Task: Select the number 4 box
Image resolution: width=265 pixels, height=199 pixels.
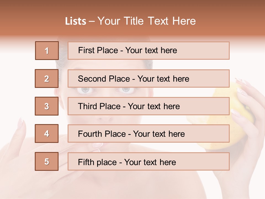Action: 47,133
